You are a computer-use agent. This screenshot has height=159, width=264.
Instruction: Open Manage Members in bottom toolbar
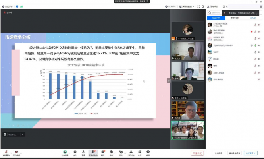[93, 152]
